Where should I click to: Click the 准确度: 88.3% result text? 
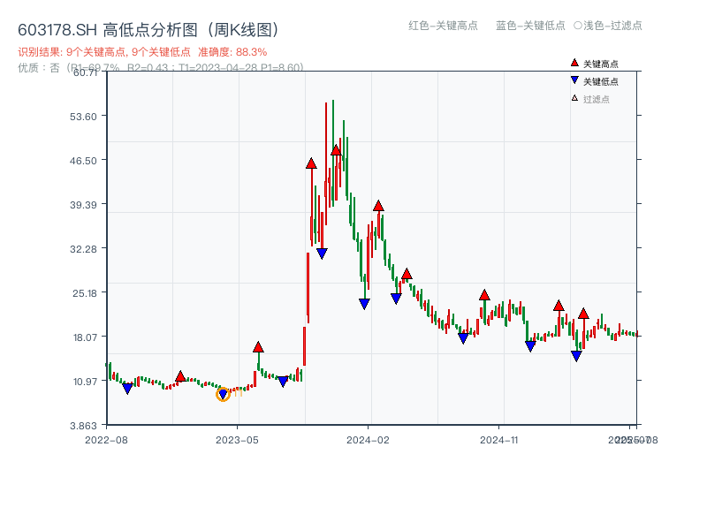pyautogui.click(x=237, y=49)
